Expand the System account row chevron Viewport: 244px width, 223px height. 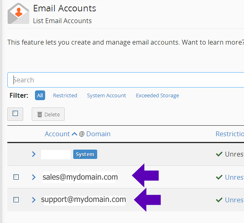tap(34, 154)
